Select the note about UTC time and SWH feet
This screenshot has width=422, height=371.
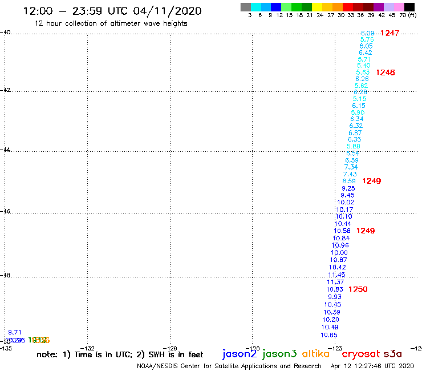click(120, 354)
